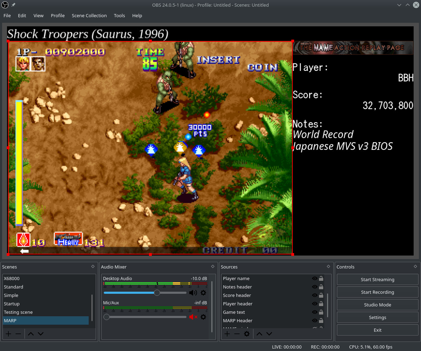Image resolution: width=421 pixels, height=351 pixels.
Task: Open the Tools menu
Action: (119, 15)
